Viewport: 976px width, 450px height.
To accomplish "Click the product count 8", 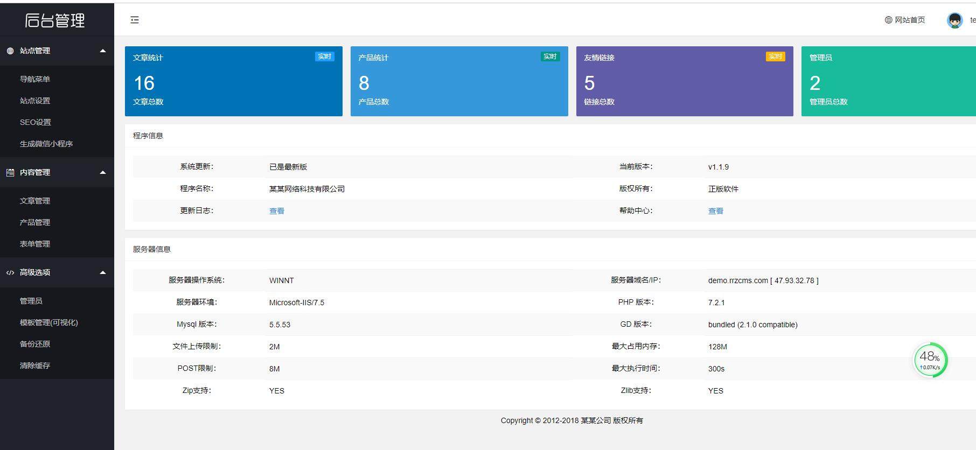I will point(364,83).
